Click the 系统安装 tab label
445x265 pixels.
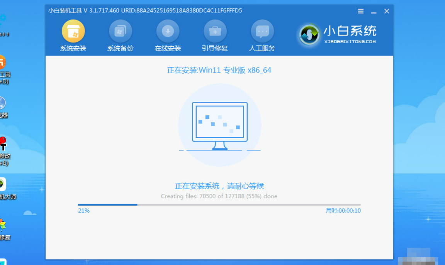(73, 49)
